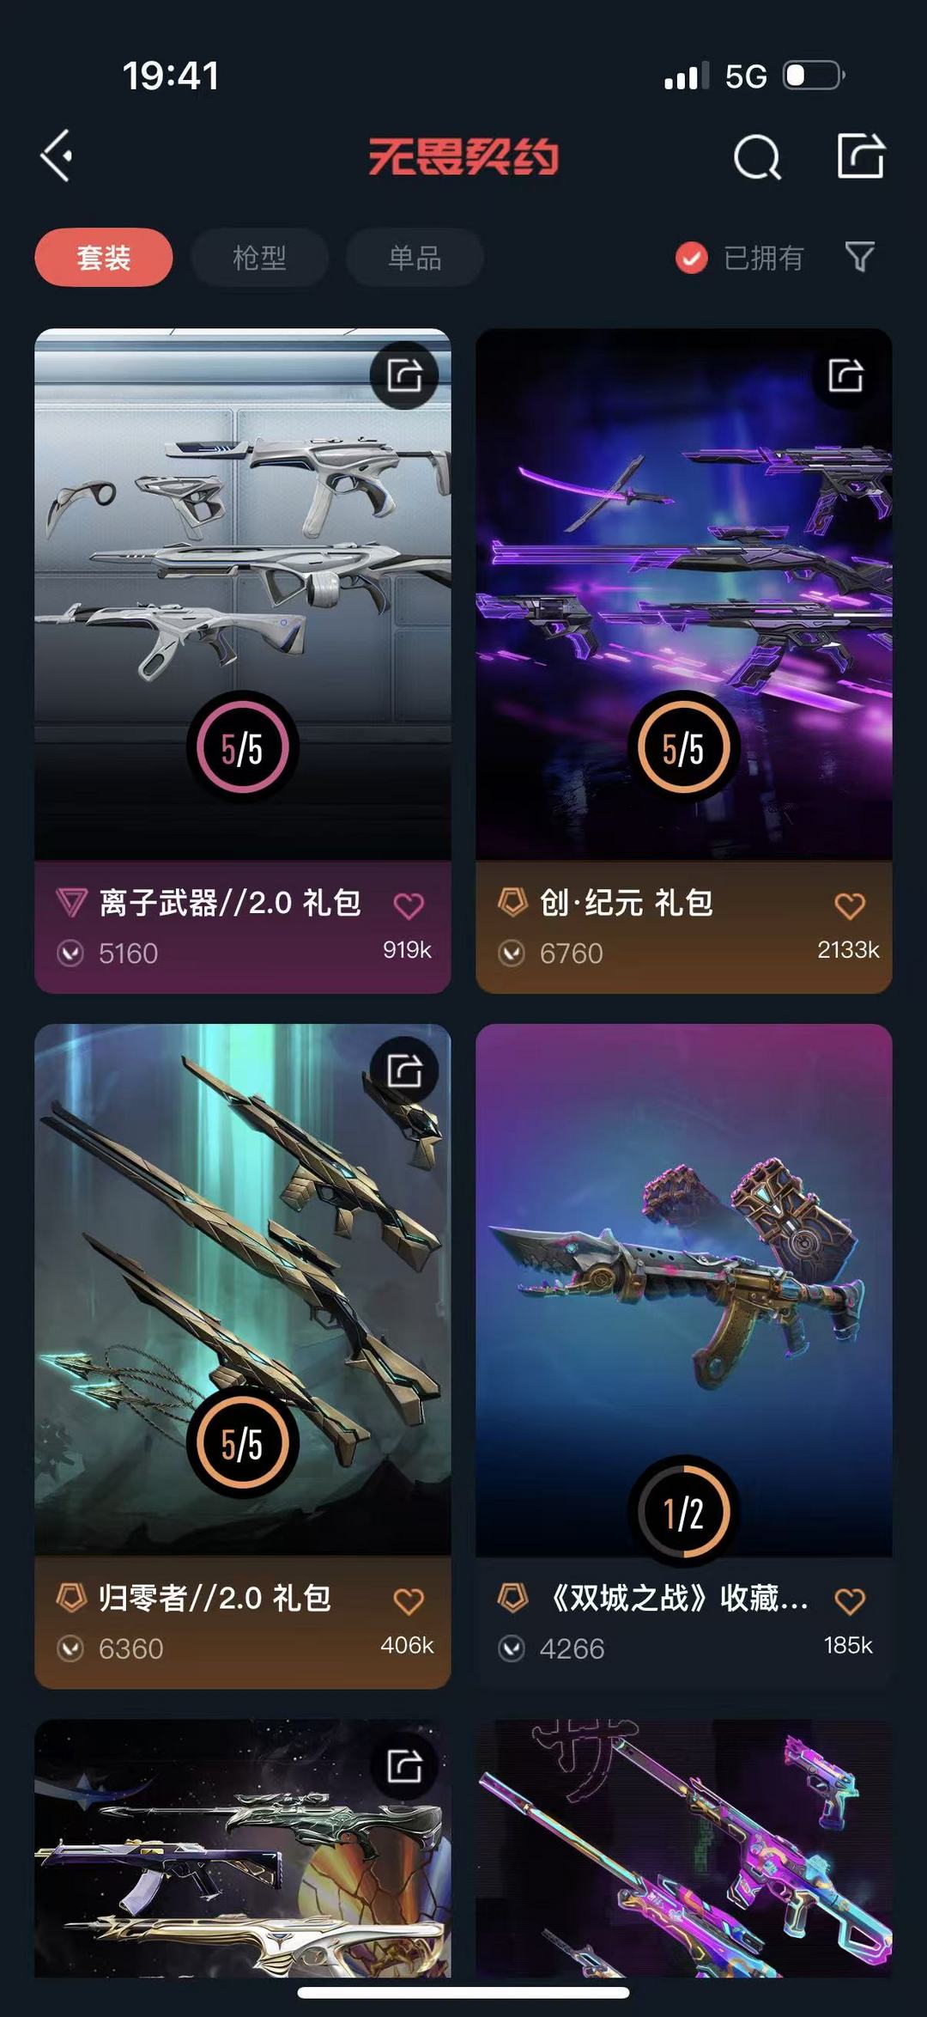Favorite the 归零者//2.0 礼包 heart

coord(409,1601)
